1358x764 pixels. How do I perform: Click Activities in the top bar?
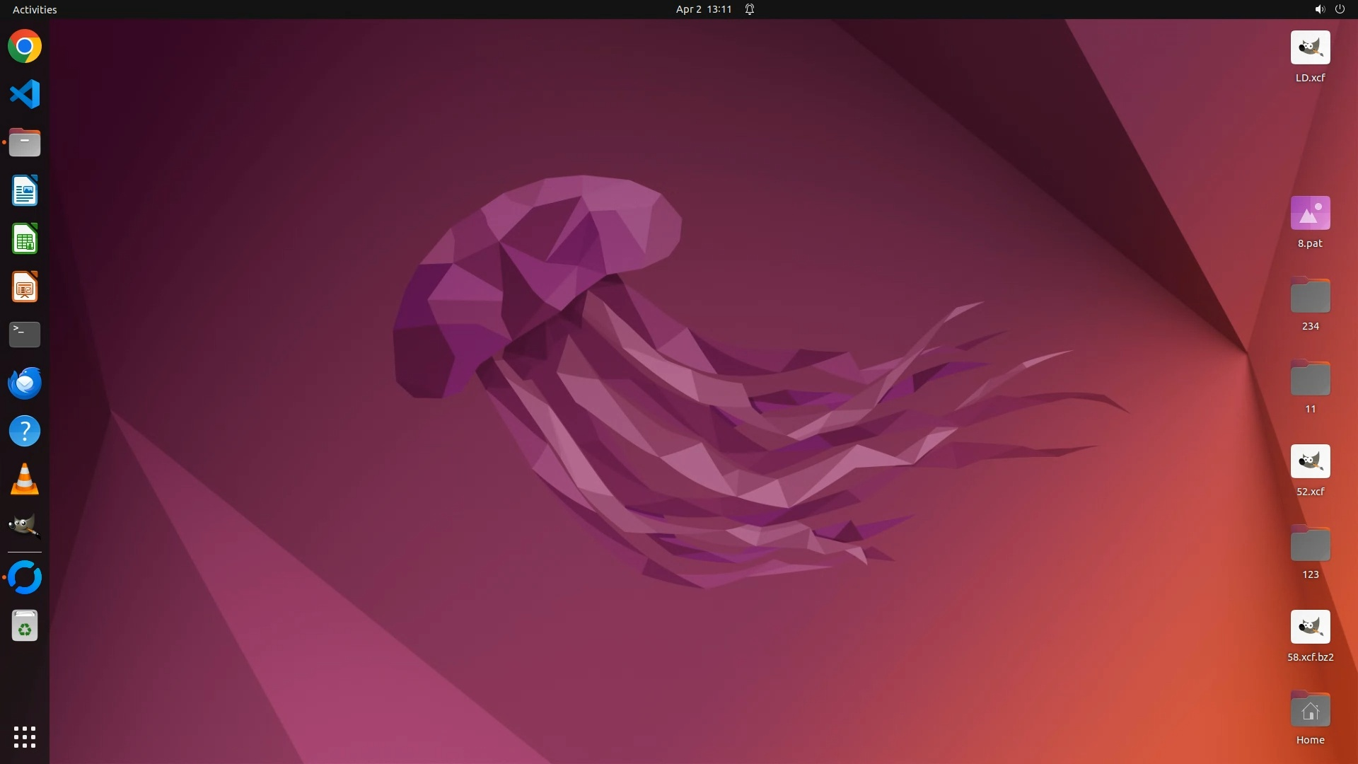[x=35, y=9]
